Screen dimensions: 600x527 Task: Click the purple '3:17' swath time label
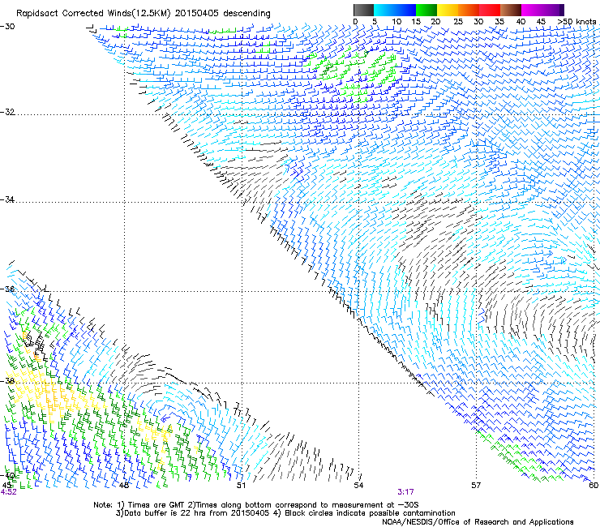point(405,492)
